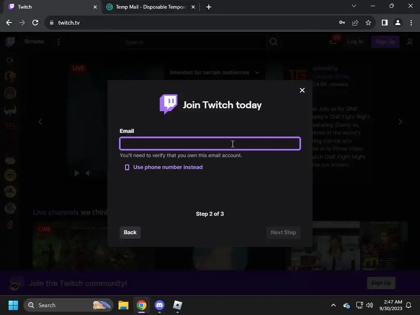420x315 pixels.
Task: Use phone number instead link
Action: point(164,167)
